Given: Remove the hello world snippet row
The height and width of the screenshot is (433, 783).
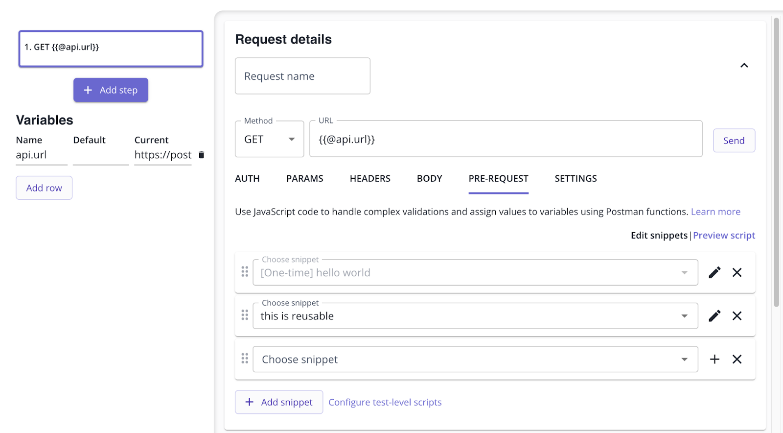Looking at the screenshot, I should click(737, 272).
